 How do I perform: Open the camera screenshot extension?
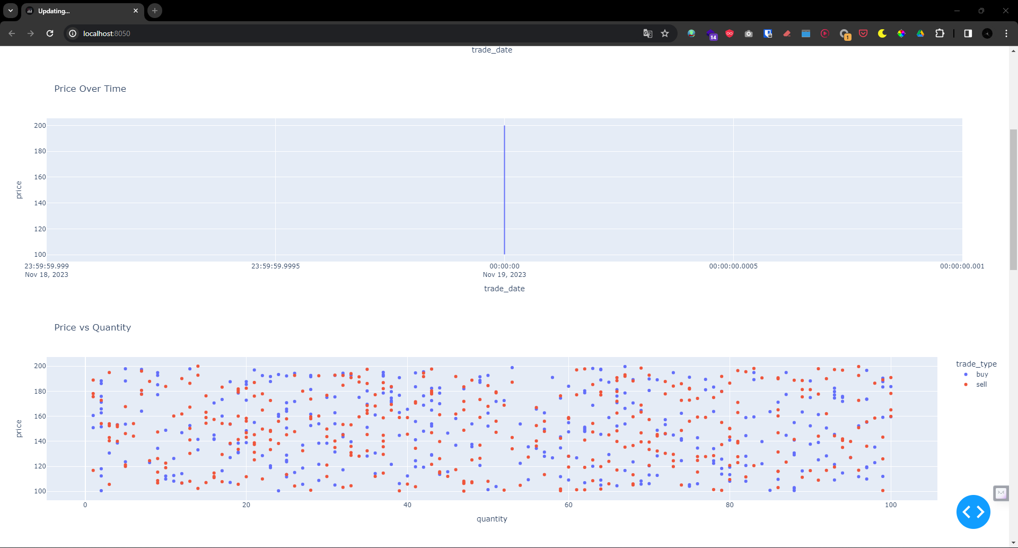click(749, 33)
